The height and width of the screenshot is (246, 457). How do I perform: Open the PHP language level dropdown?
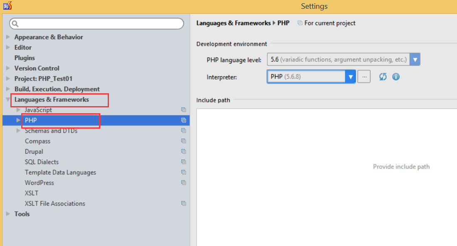point(415,60)
